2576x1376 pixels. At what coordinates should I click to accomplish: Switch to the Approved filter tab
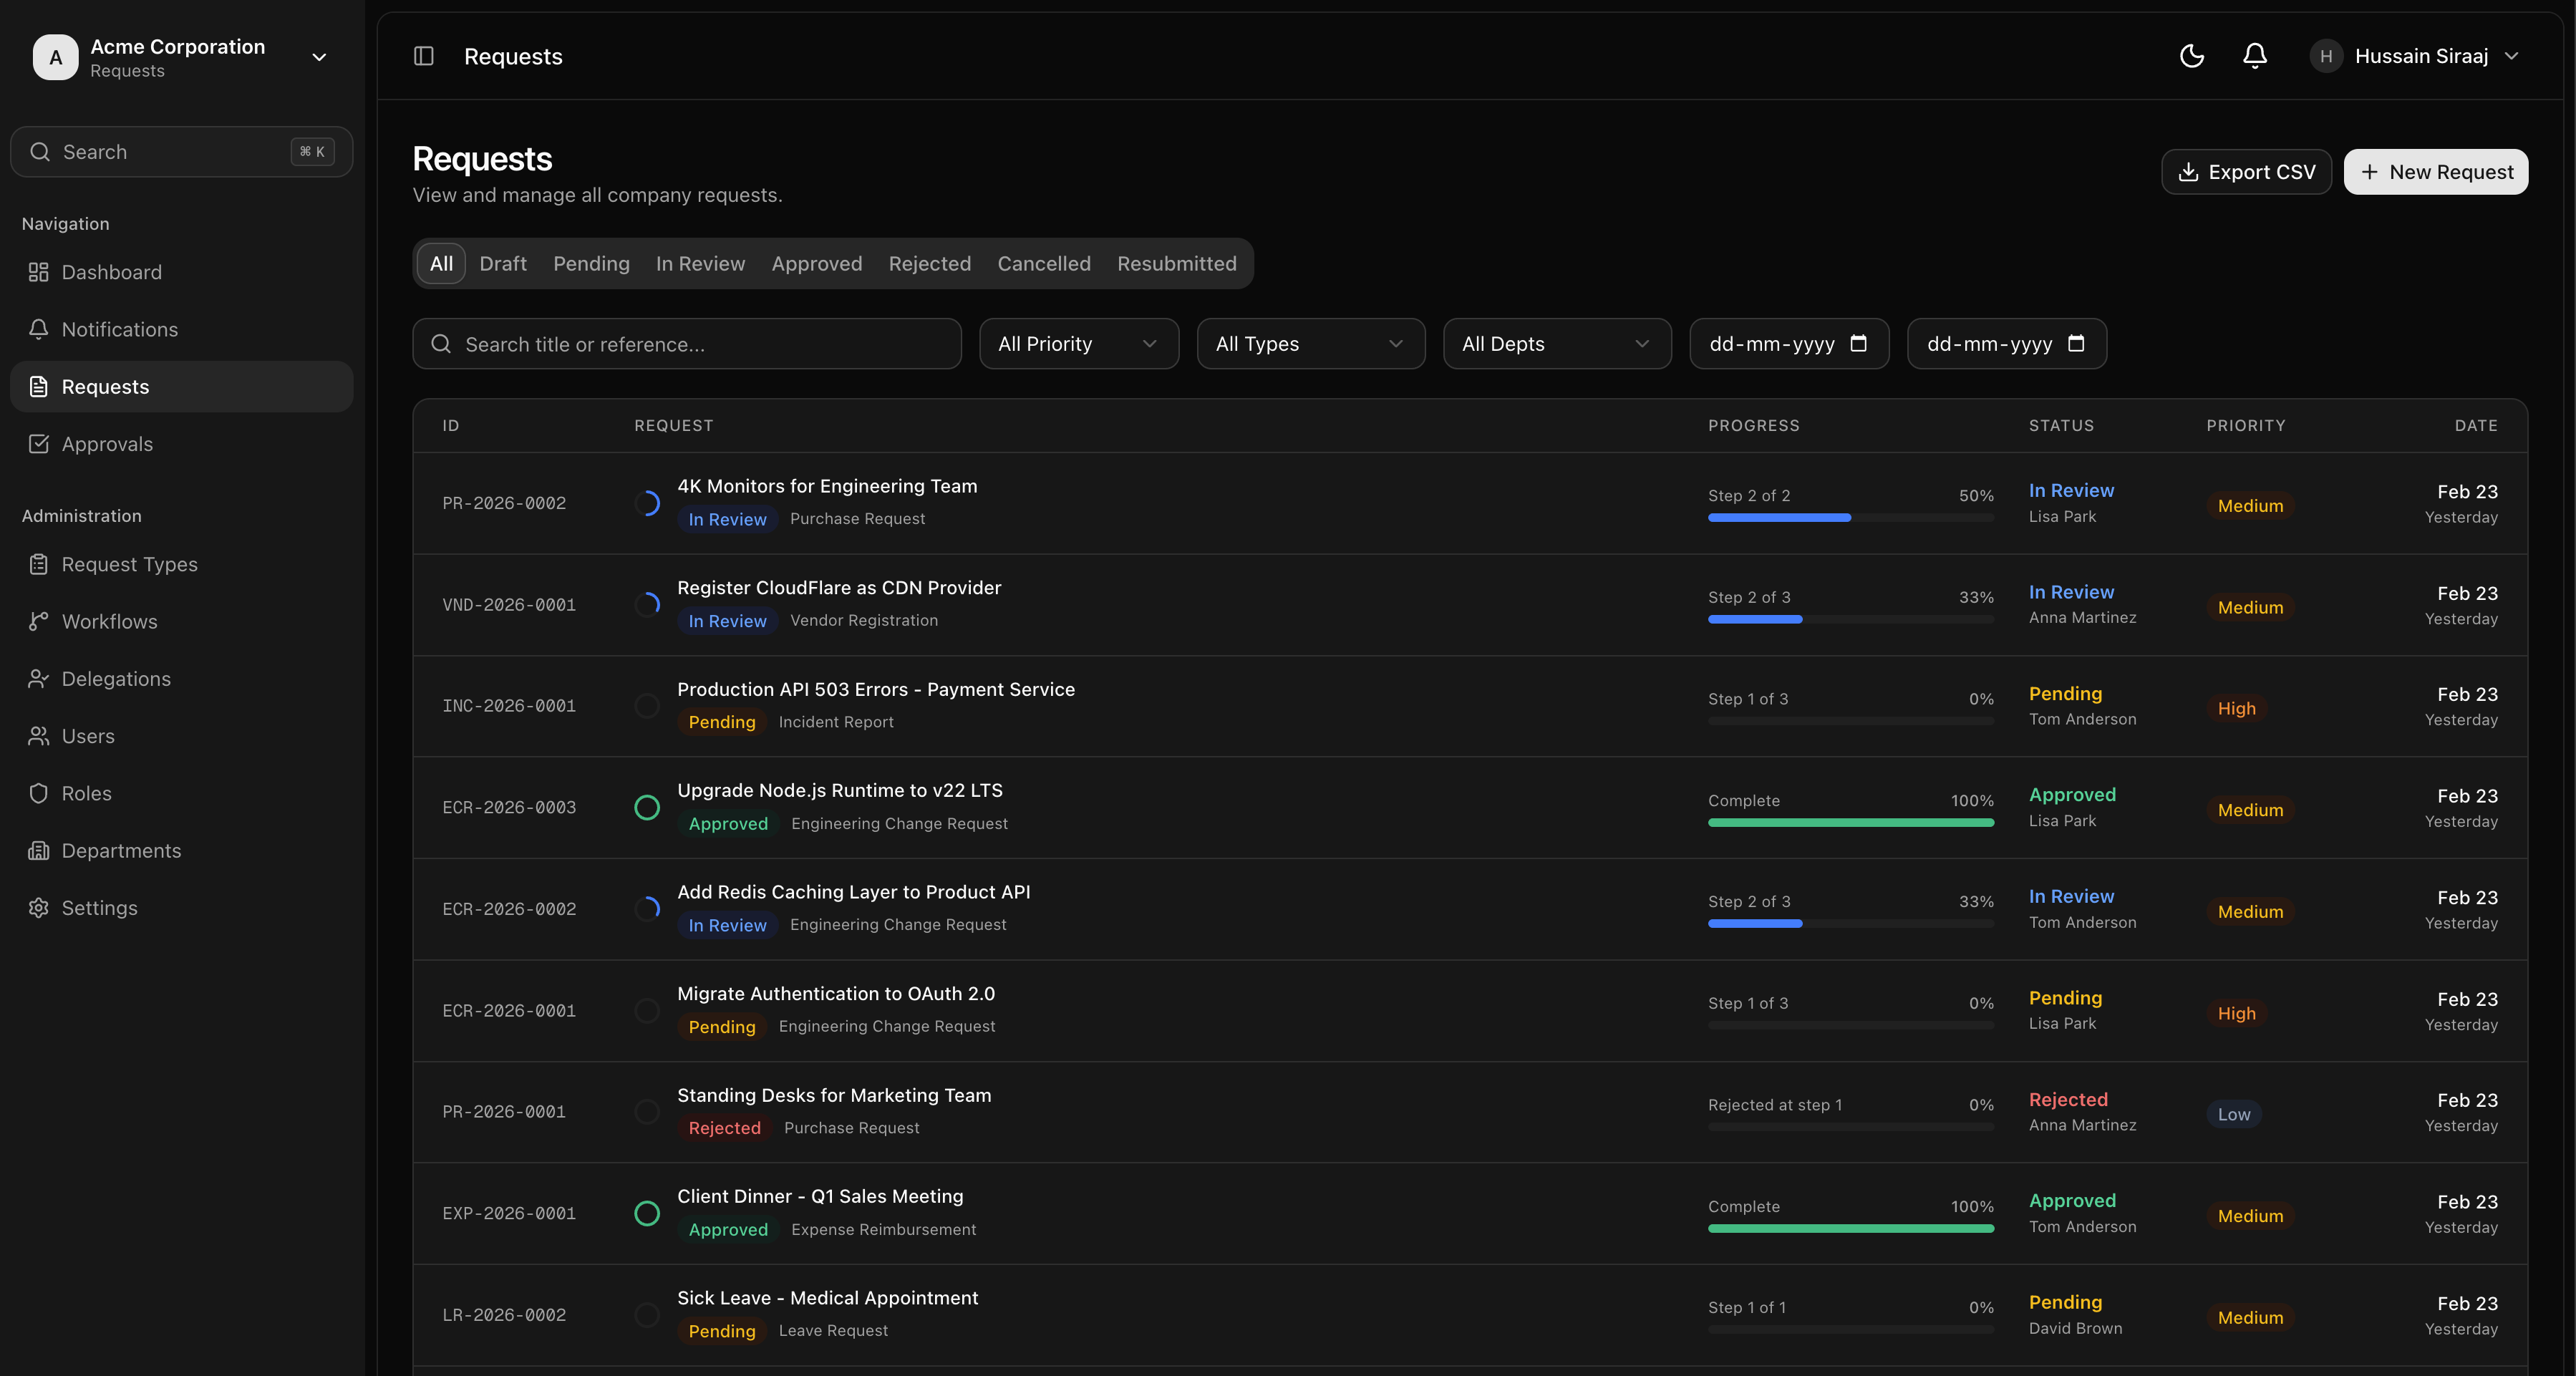[816, 263]
